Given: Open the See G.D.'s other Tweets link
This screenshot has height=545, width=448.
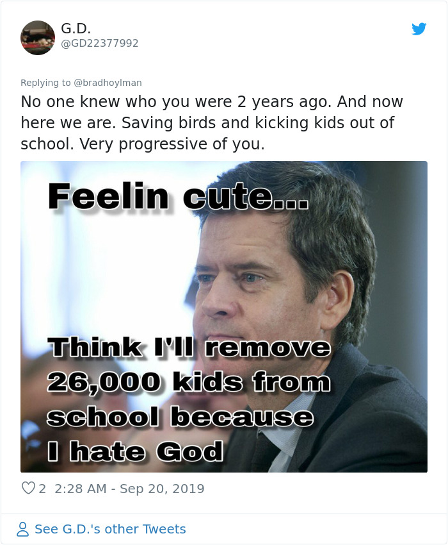Looking at the screenshot, I should (110, 529).
